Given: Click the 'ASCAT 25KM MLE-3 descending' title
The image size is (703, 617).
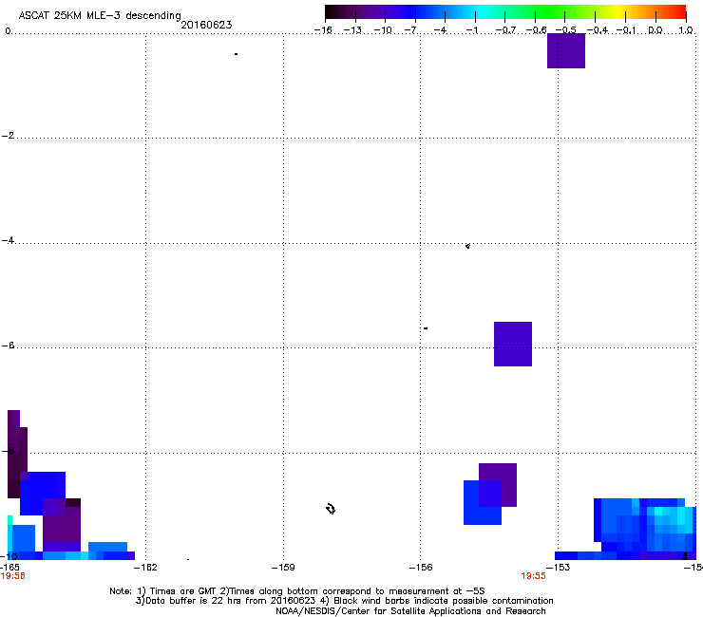Looking at the screenshot, I should coord(100,15).
